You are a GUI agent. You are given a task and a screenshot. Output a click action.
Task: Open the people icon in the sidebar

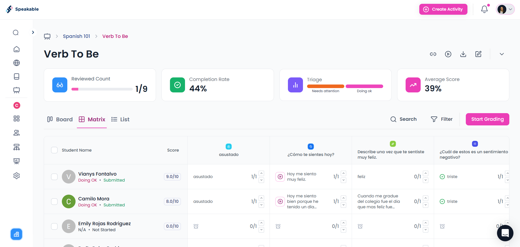(x=16, y=133)
